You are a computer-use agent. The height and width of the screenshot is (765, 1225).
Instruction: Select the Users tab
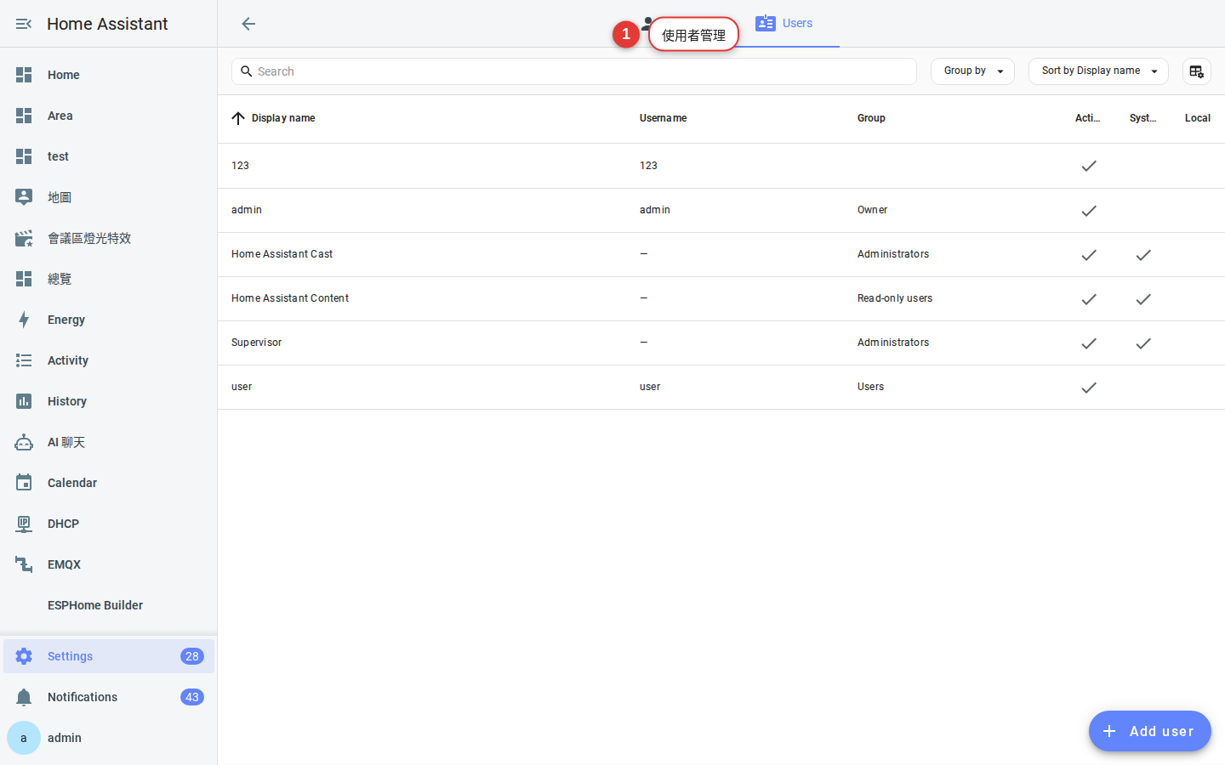(x=784, y=23)
